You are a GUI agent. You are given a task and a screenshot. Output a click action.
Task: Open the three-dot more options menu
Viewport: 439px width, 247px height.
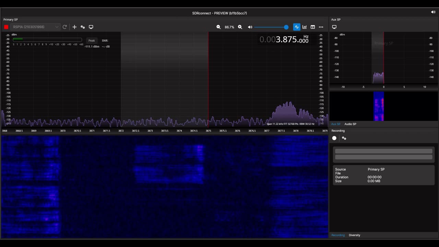(321, 27)
